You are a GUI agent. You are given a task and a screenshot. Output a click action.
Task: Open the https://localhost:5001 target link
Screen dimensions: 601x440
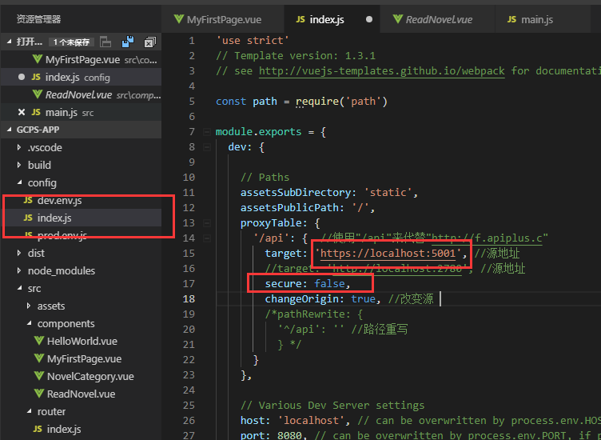388,253
